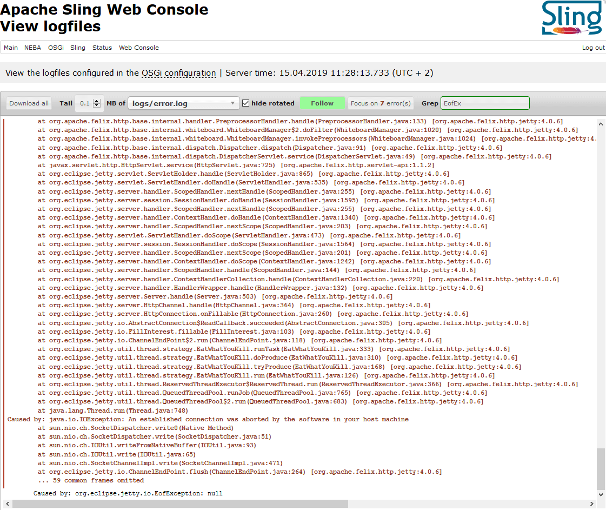Open the Main menu

[x=11, y=48]
